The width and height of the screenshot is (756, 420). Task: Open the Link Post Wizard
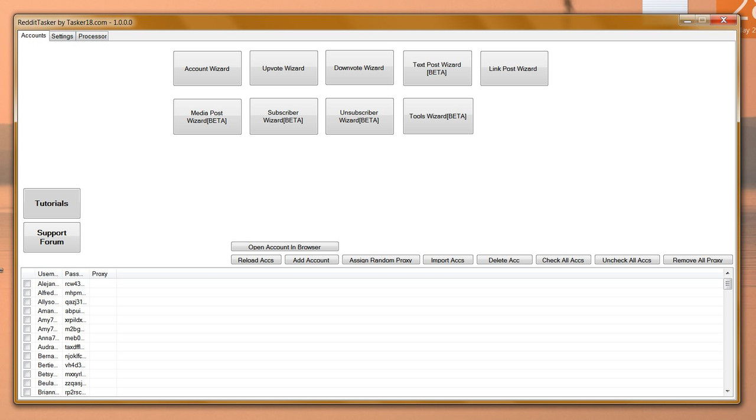pyautogui.click(x=514, y=68)
